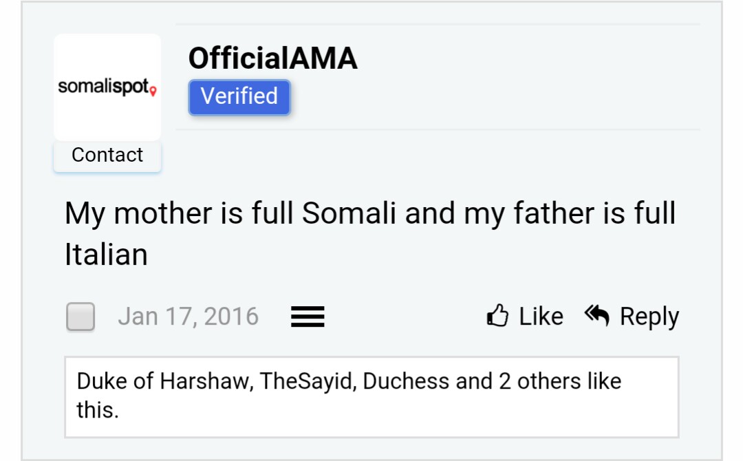Viewport: 743px width, 461px height.
Task: Click the red location pin in logo
Action: [x=153, y=91]
